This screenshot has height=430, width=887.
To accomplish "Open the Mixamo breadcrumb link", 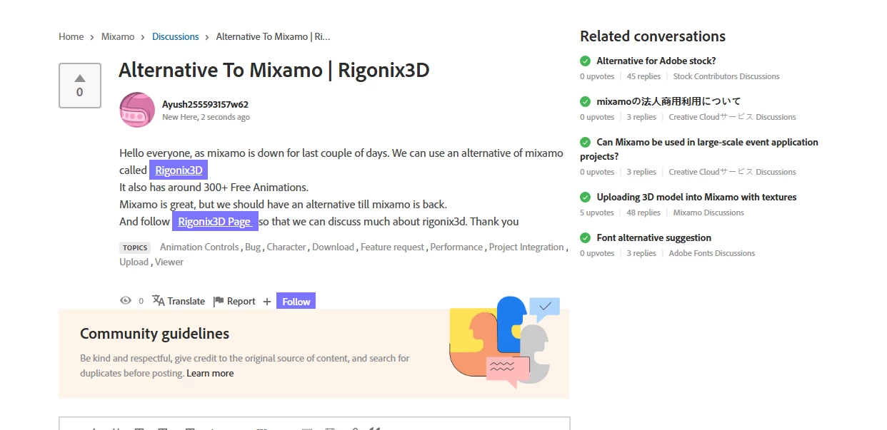I will [118, 36].
